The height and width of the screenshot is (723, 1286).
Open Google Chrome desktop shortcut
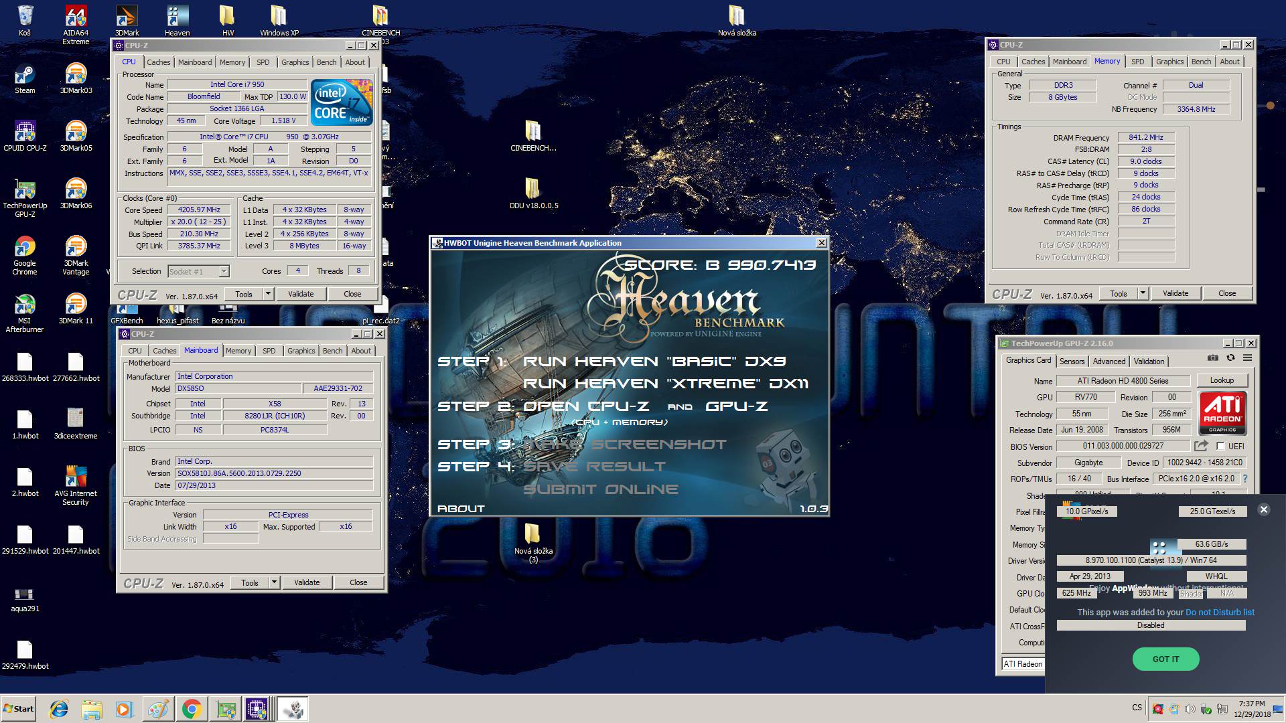click(25, 256)
